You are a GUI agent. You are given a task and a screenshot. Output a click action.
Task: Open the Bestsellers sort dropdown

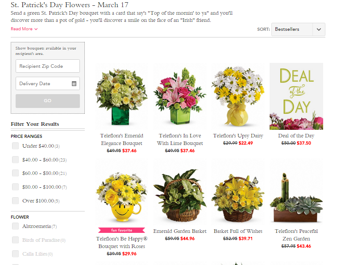298,29
